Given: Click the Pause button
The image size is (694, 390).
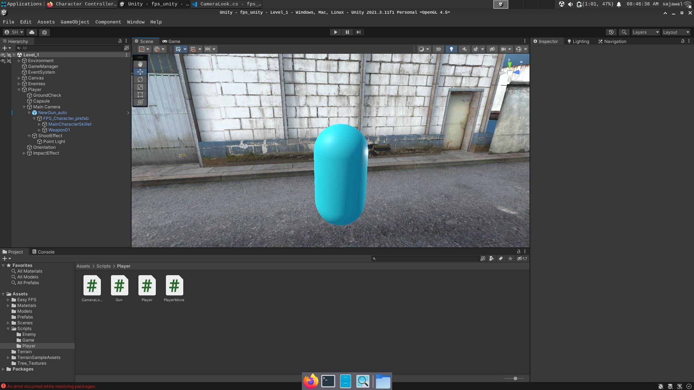Looking at the screenshot, I should pyautogui.click(x=347, y=32).
